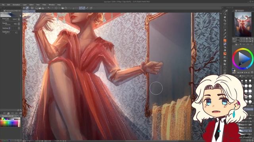Select the Move hand tool
This screenshot has width=254, height=142.
coord(225,17)
